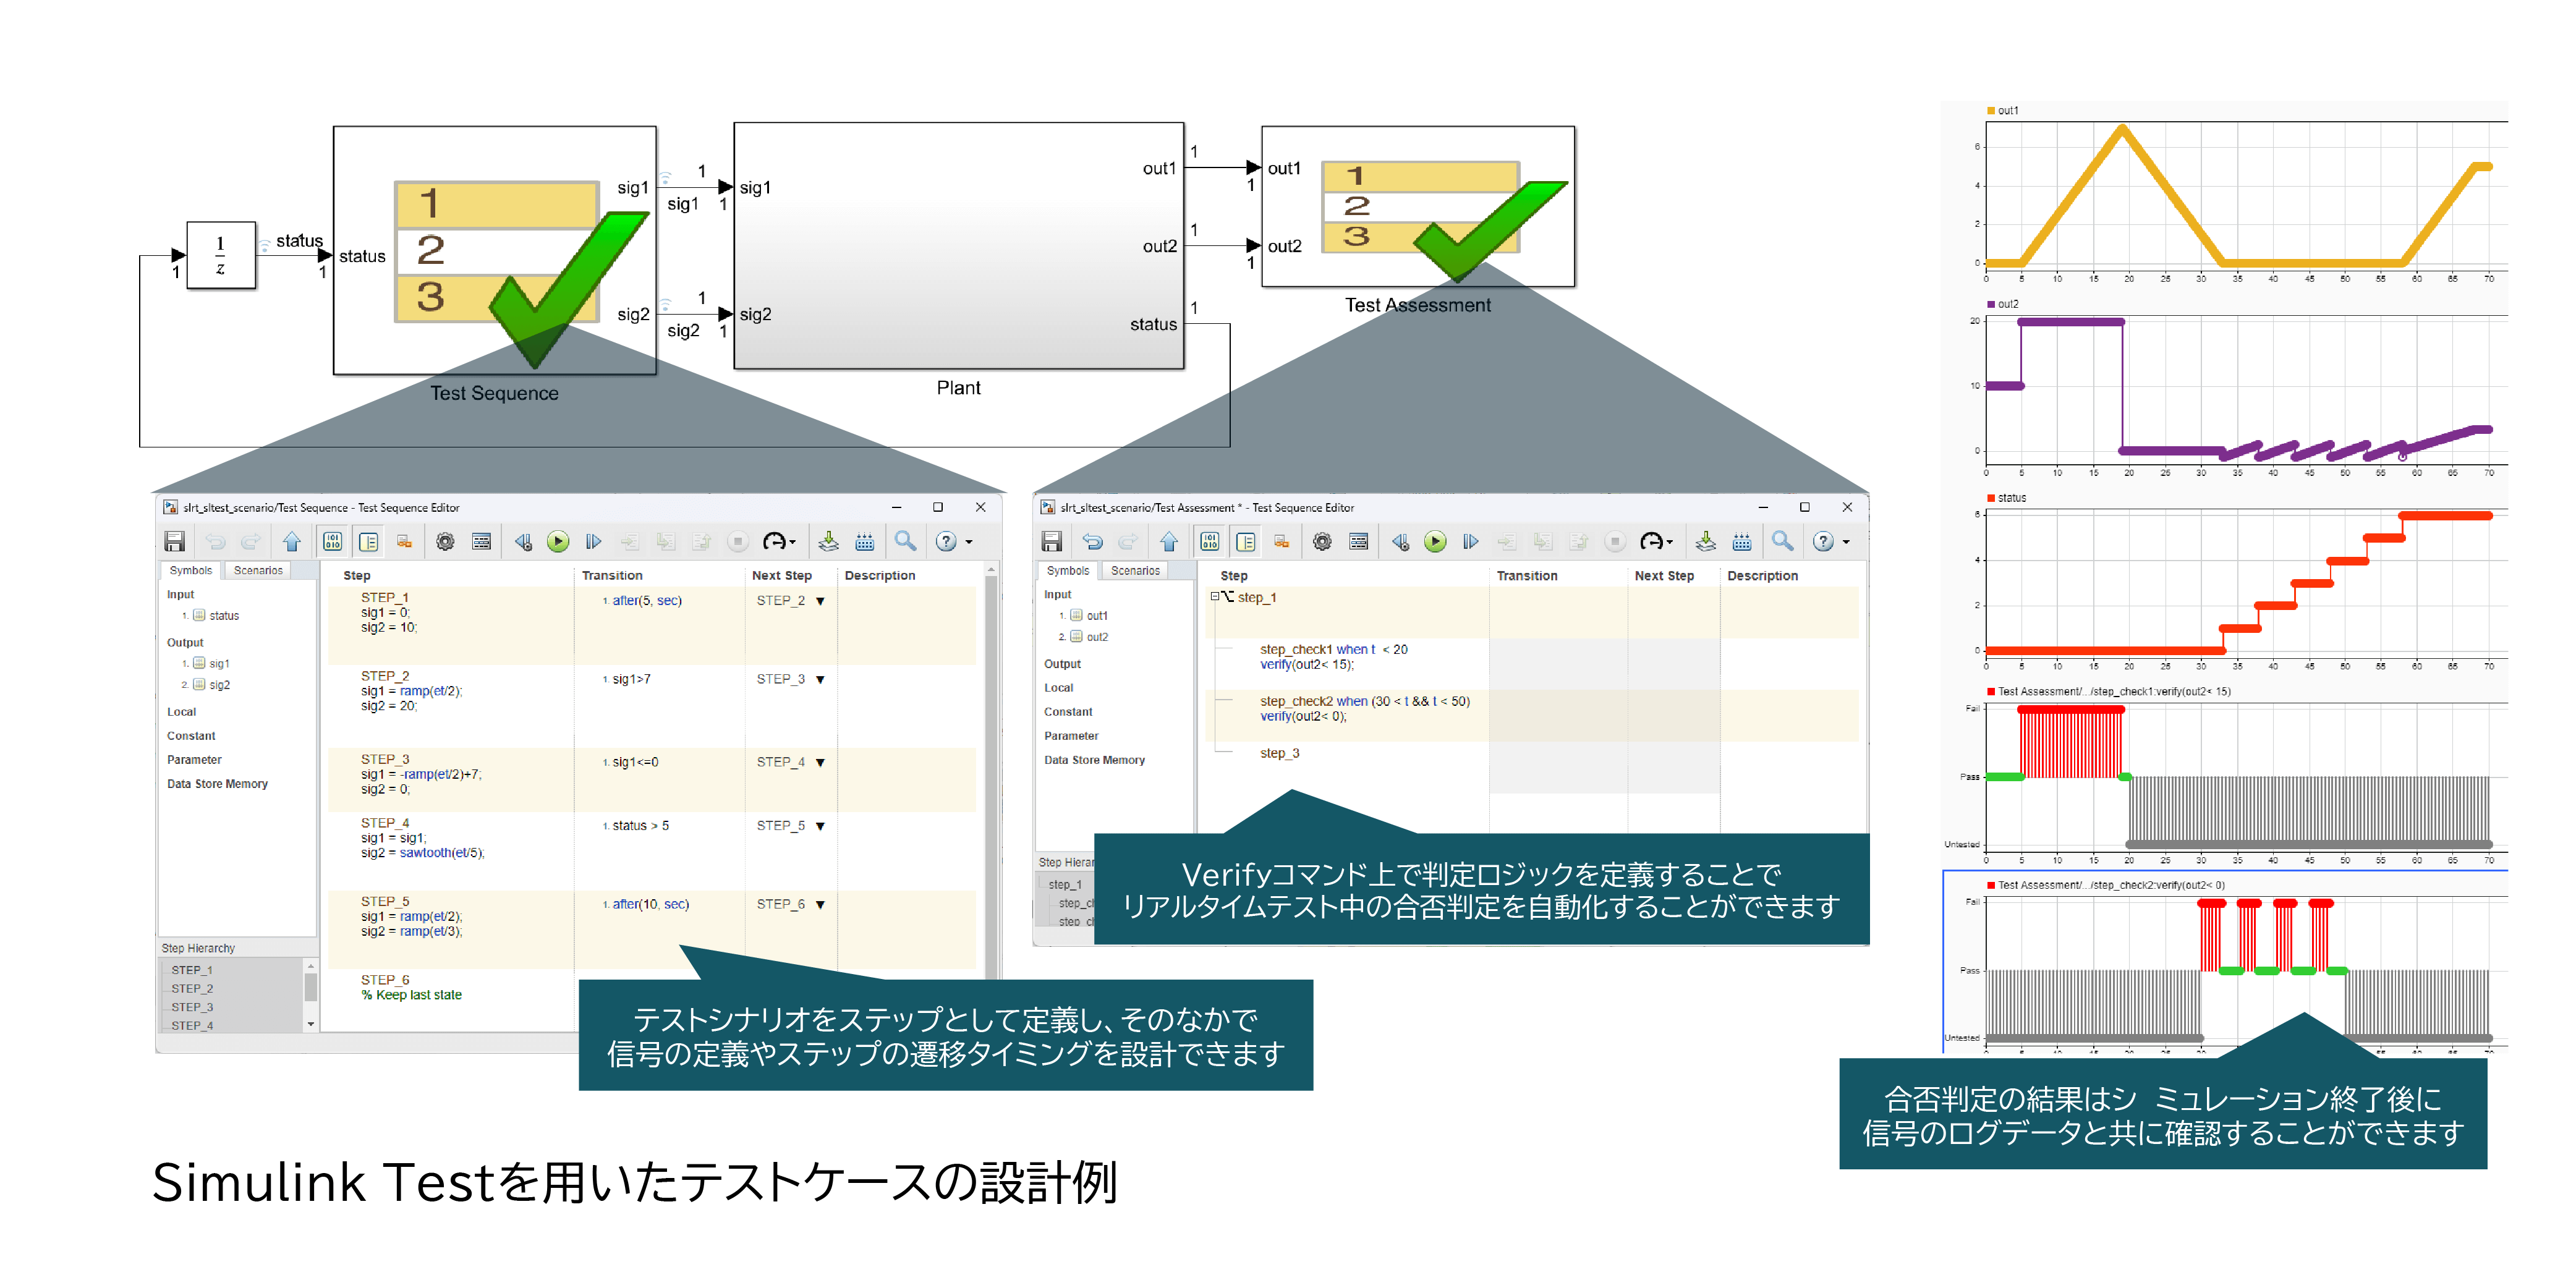Click the status > 5 transition cell
The width and height of the screenshot is (2576, 1288).
point(640,825)
